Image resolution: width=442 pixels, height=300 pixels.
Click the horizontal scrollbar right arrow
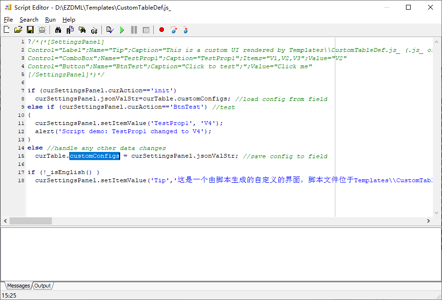pyautogui.click(x=429, y=221)
